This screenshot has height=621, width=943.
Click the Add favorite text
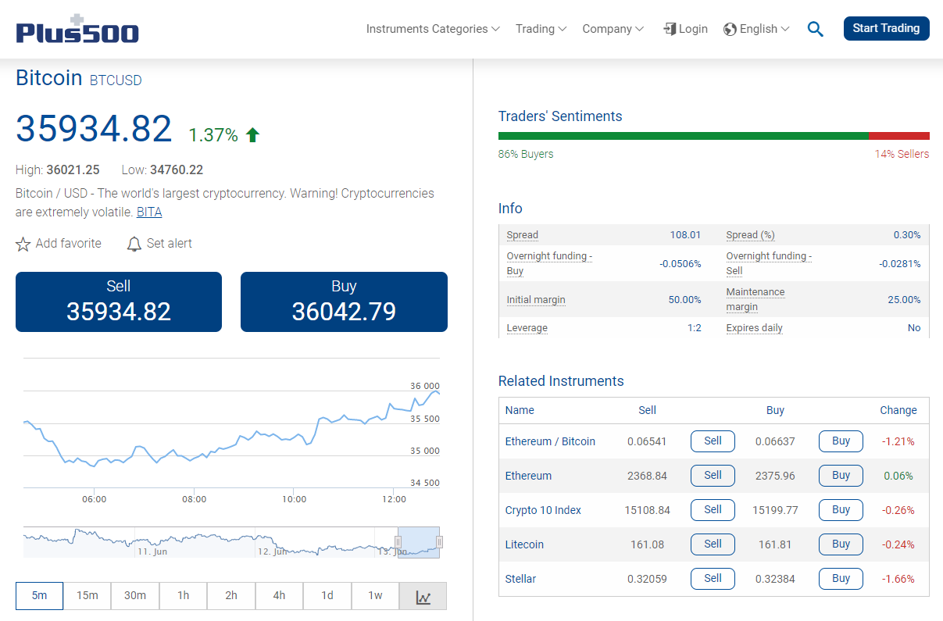[x=69, y=244]
